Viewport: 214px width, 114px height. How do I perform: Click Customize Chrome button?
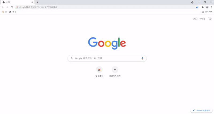pyautogui.click(x=201, y=111)
